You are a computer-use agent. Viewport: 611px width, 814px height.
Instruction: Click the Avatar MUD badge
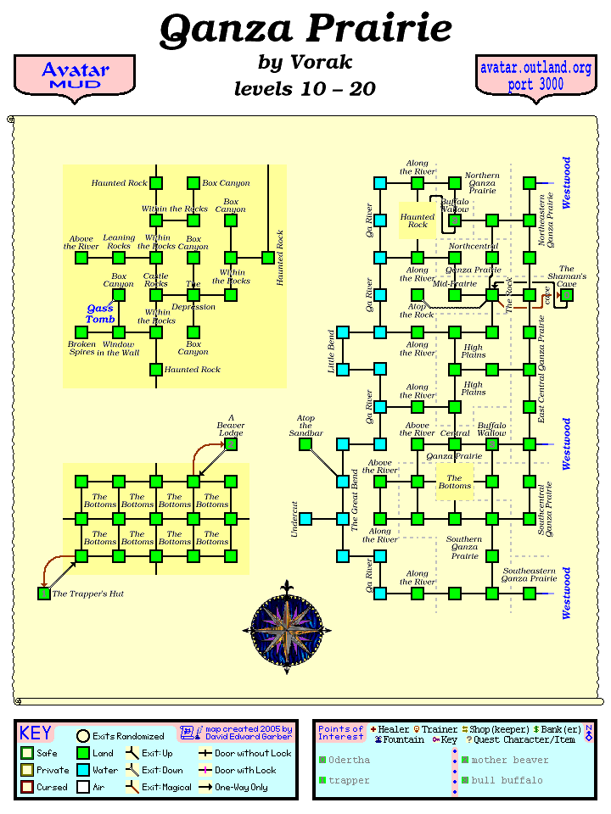75,76
